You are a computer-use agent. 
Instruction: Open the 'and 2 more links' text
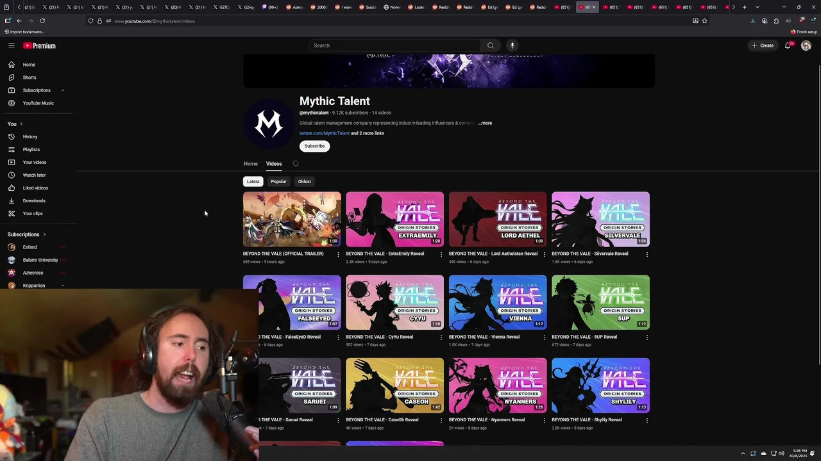[x=368, y=133]
